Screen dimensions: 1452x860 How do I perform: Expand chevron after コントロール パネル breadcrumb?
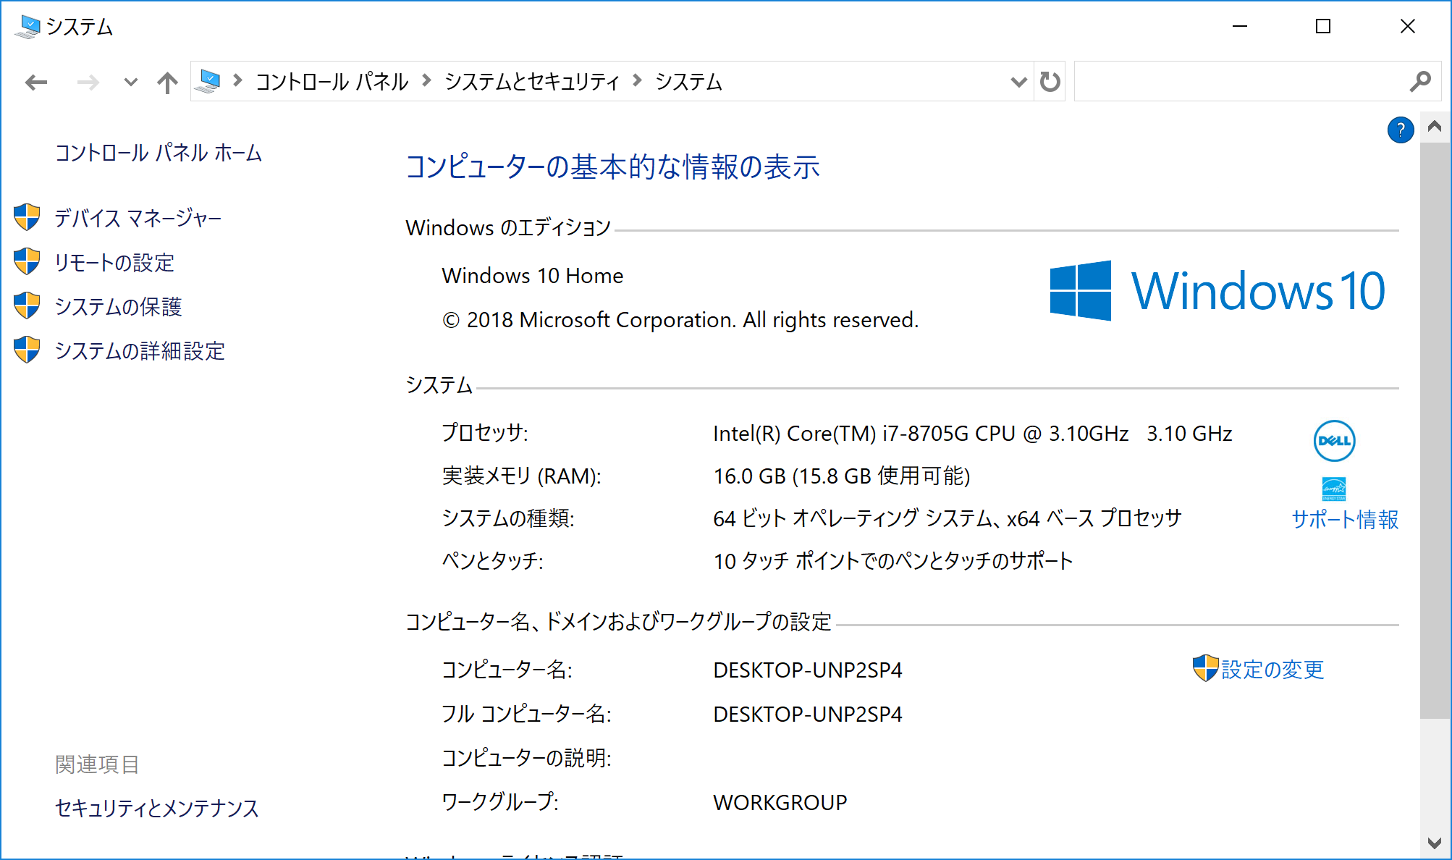(x=426, y=81)
